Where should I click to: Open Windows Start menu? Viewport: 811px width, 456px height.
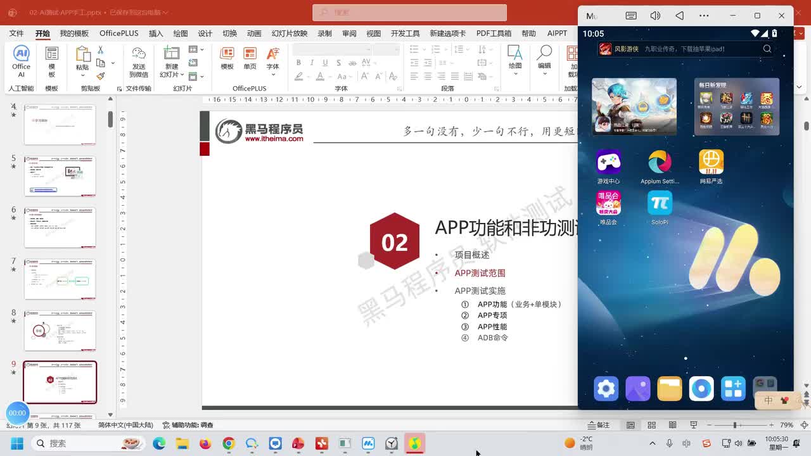click(x=17, y=443)
